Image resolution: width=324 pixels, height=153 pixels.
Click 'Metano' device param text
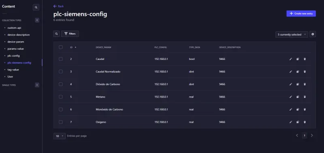pyautogui.click(x=100, y=97)
